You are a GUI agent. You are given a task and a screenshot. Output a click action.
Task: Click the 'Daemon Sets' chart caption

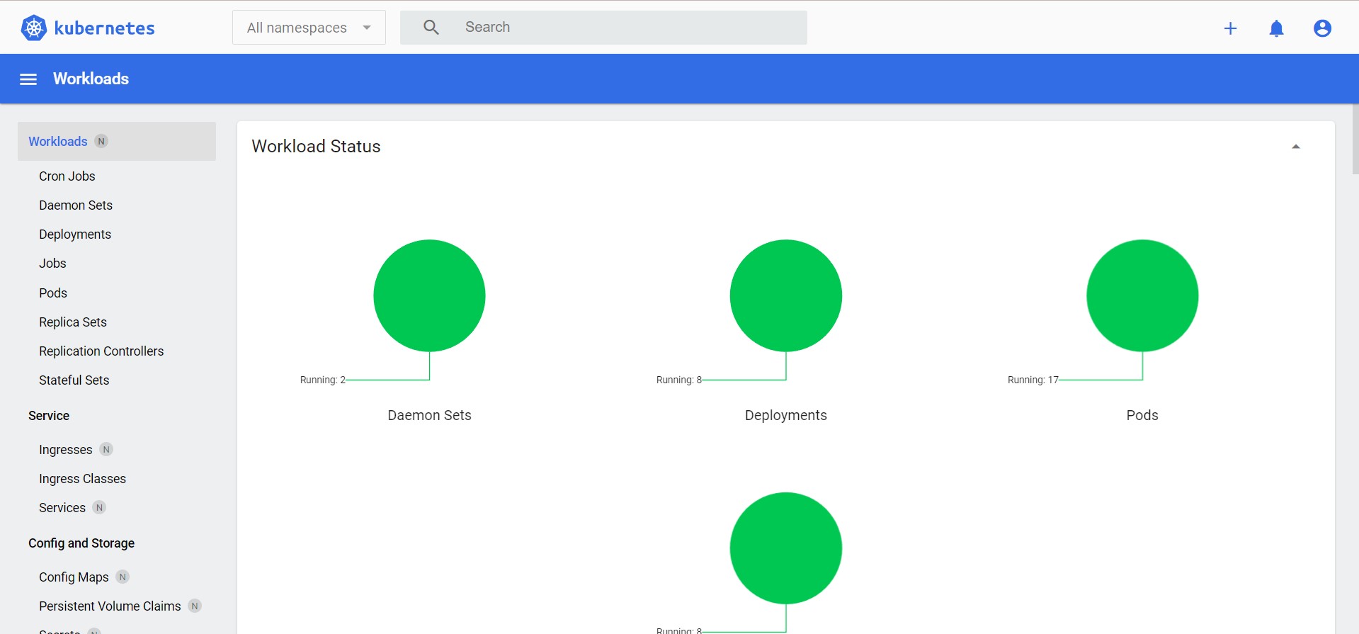click(429, 415)
